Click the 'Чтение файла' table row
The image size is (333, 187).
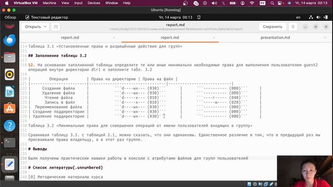point(145,98)
